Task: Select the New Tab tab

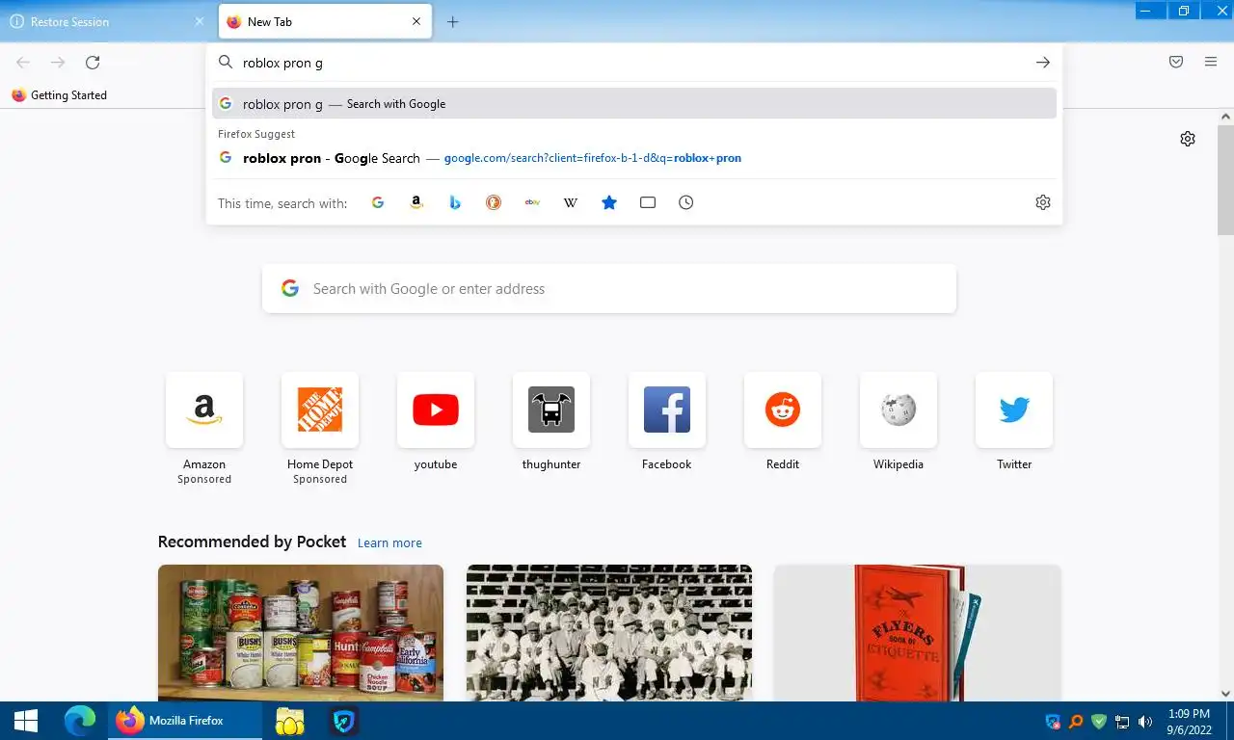Action: (x=324, y=21)
